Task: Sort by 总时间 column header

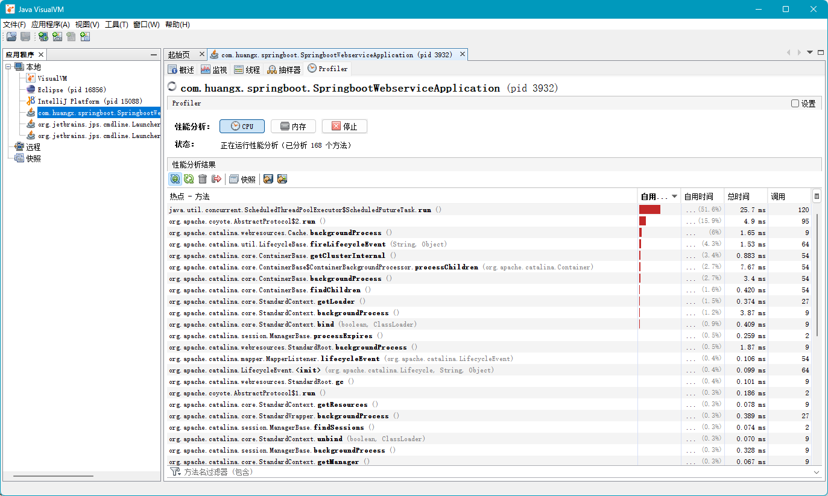Action: tap(746, 196)
